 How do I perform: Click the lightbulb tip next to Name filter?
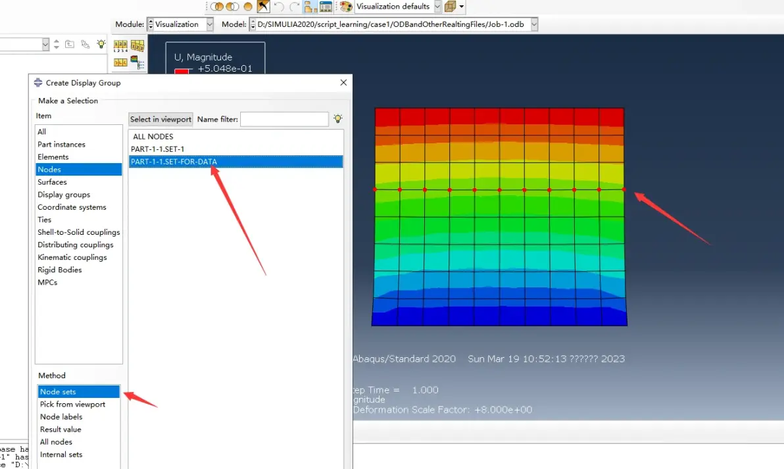[x=338, y=119]
